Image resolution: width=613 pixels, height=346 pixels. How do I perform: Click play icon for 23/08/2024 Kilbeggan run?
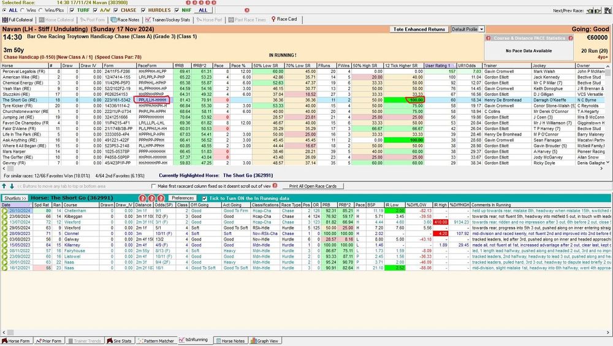click(5, 217)
